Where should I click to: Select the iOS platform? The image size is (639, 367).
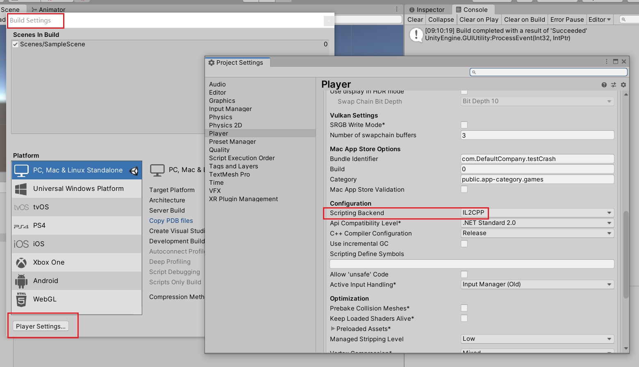(x=77, y=244)
